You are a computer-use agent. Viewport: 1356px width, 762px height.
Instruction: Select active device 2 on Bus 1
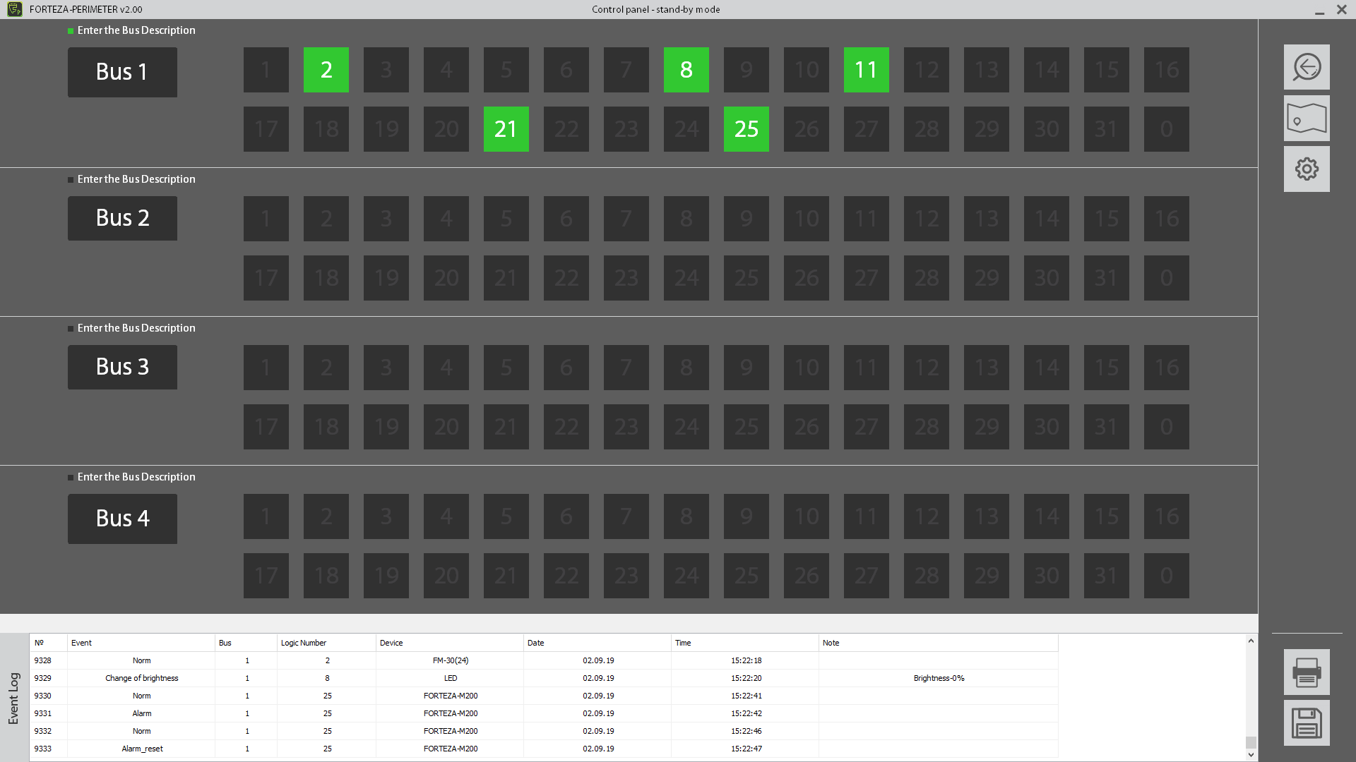click(326, 70)
